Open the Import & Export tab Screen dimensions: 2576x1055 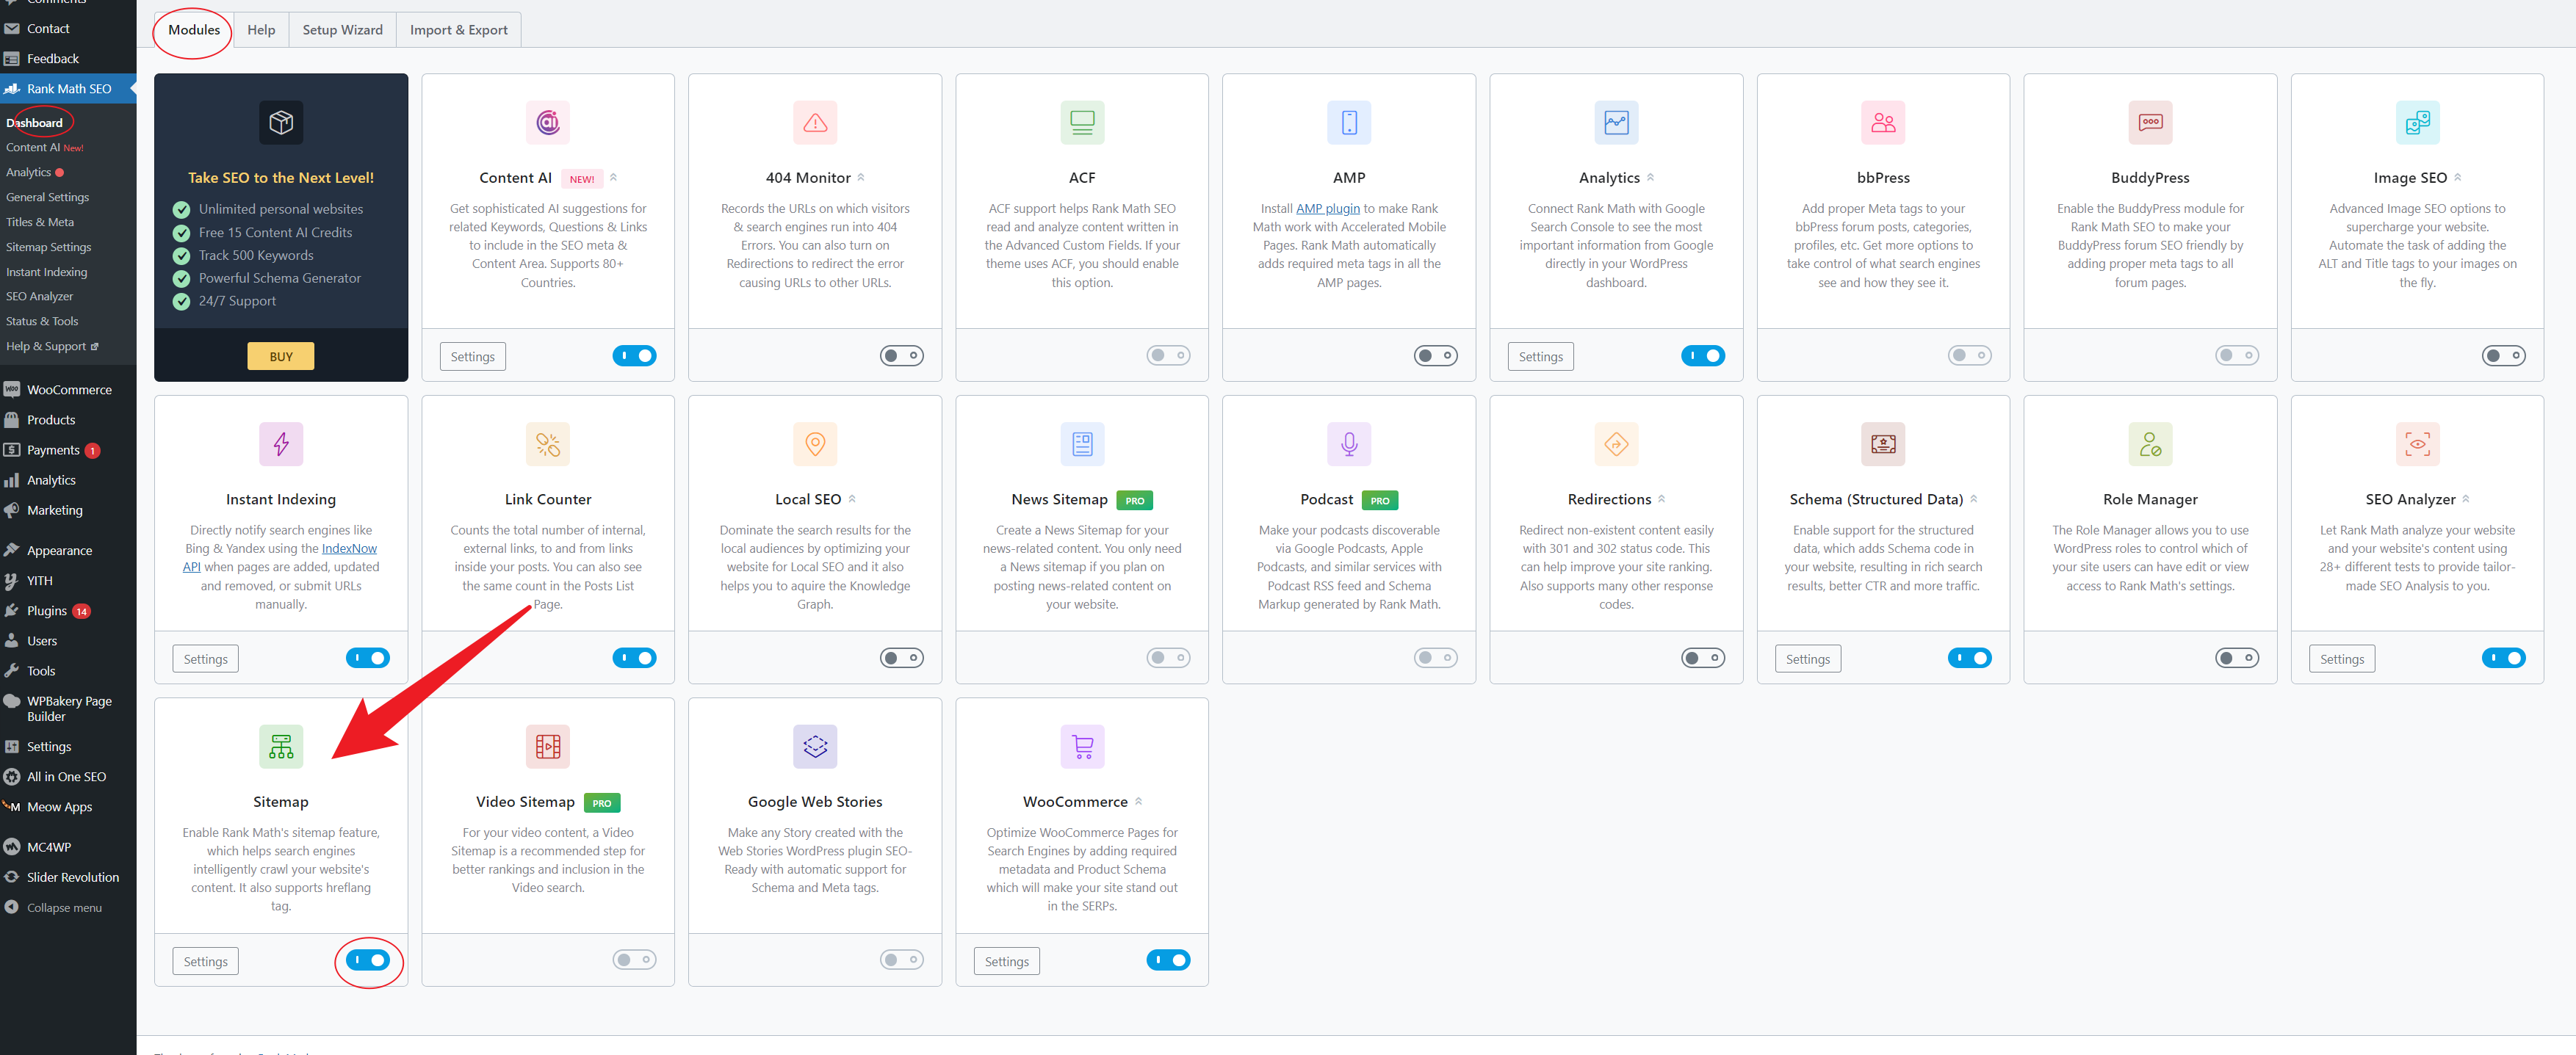(x=458, y=30)
